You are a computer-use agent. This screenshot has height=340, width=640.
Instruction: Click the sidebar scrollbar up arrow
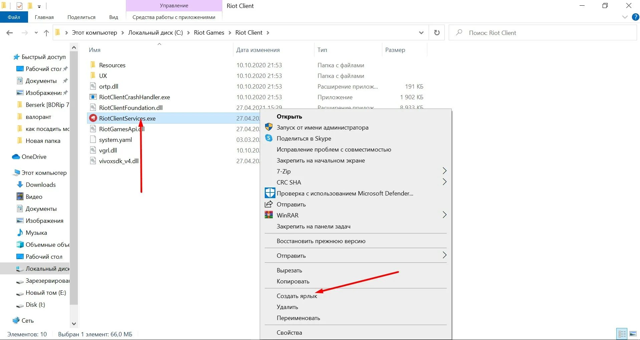coord(74,48)
